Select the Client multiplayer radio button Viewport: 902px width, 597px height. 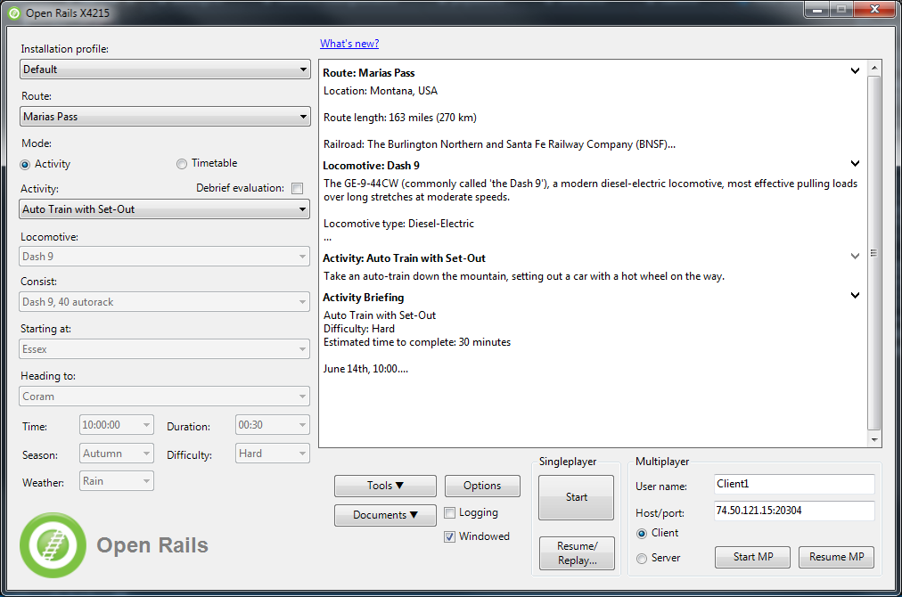[x=642, y=534]
